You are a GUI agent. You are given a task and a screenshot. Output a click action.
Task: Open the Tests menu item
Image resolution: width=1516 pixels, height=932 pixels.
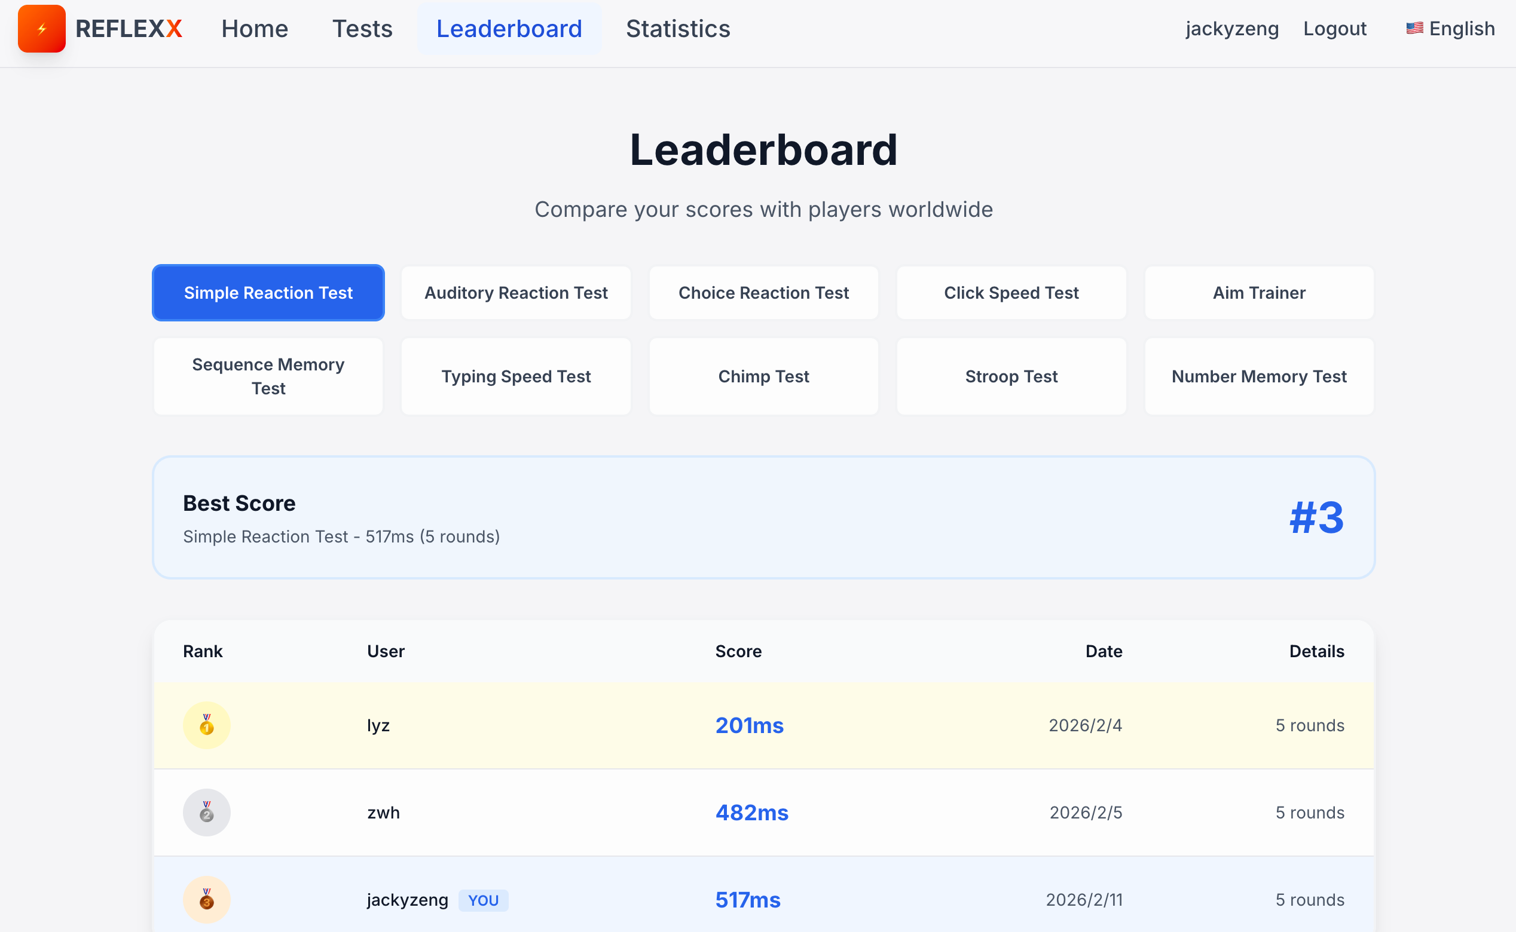(x=362, y=28)
